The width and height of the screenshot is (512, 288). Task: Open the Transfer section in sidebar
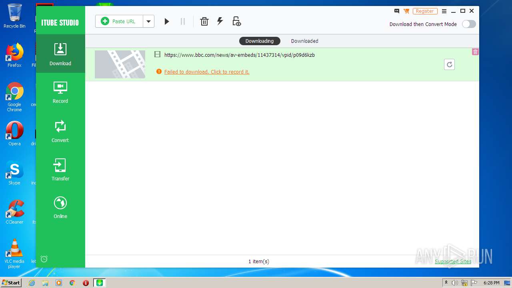(60, 170)
